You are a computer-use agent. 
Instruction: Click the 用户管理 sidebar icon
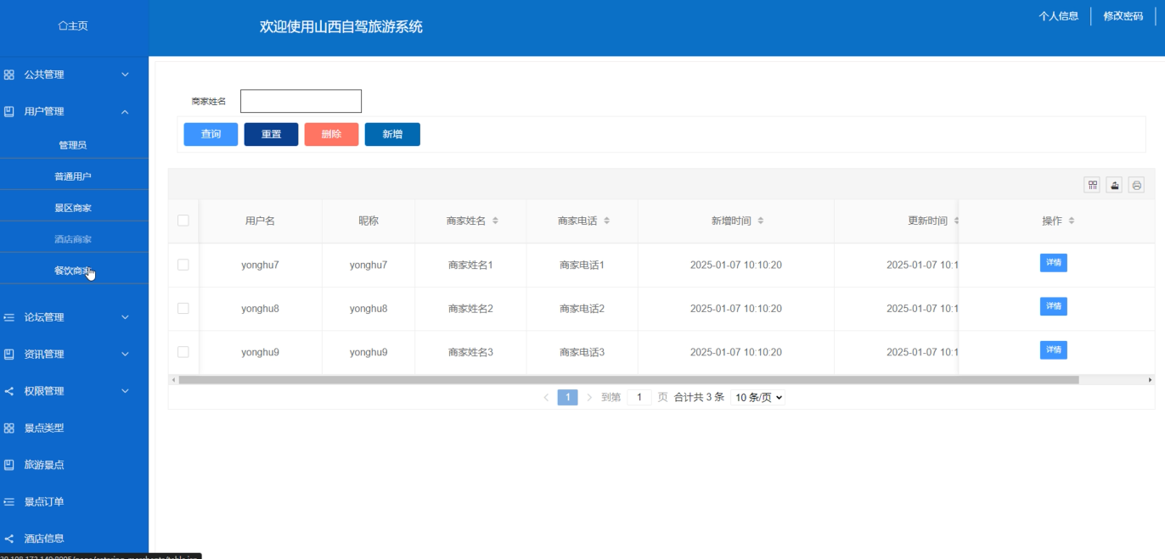(x=9, y=111)
